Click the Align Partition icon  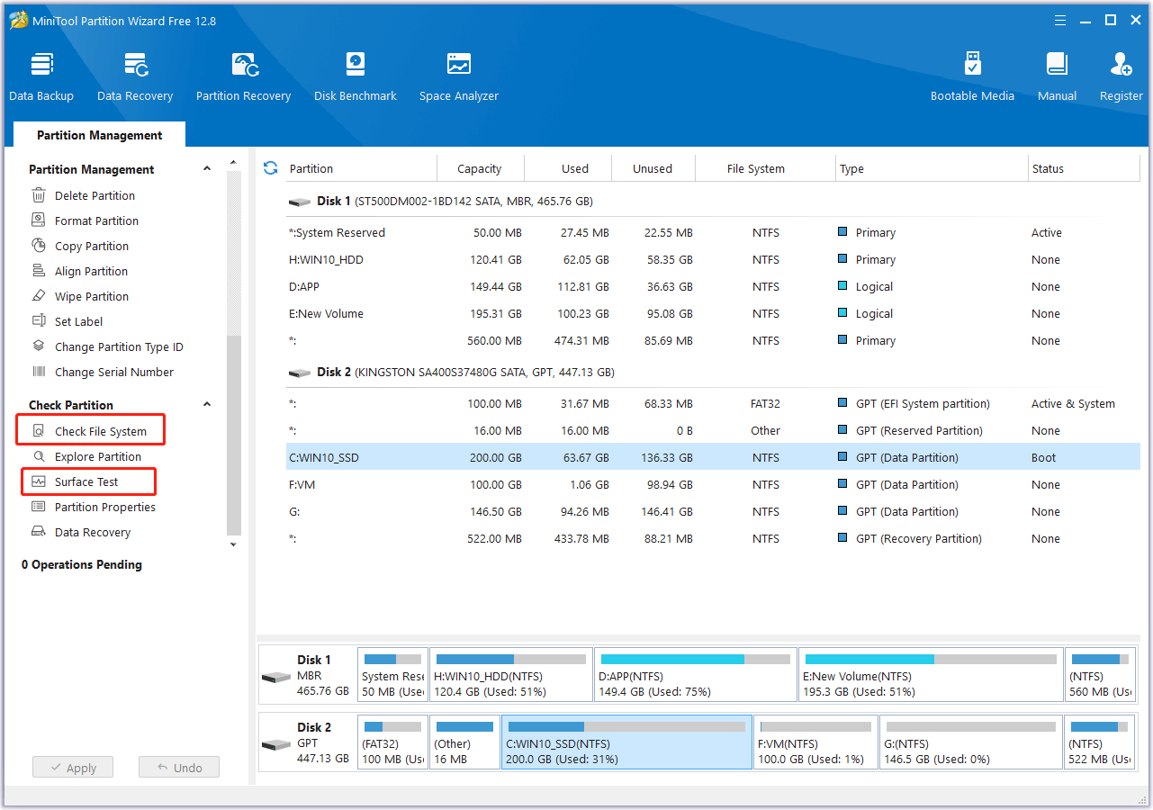click(39, 271)
